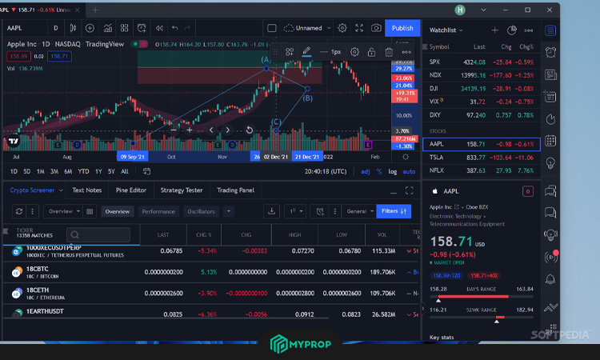Refresh the crypto screener results
600x360 pixels.
pyautogui.click(x=19, y=211)
